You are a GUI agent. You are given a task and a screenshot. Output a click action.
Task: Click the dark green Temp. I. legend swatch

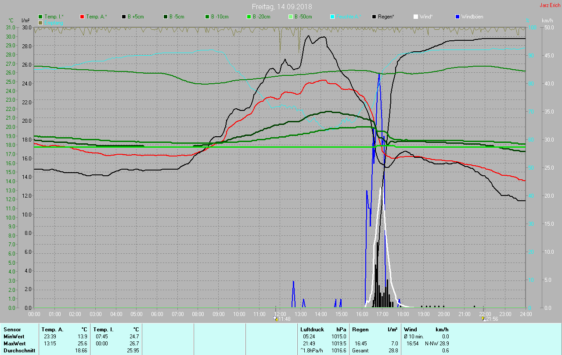coord(41,17)
